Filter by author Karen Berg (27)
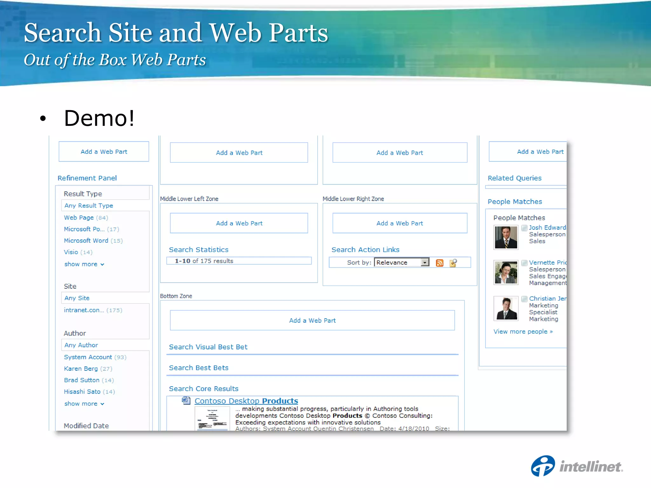Viewport: 651px width, 488px height. click(x=88, y=369)
